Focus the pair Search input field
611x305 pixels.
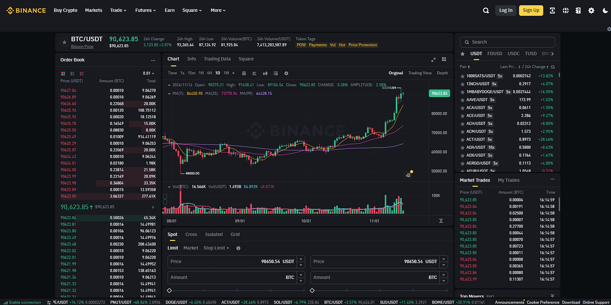click(508, 42)
